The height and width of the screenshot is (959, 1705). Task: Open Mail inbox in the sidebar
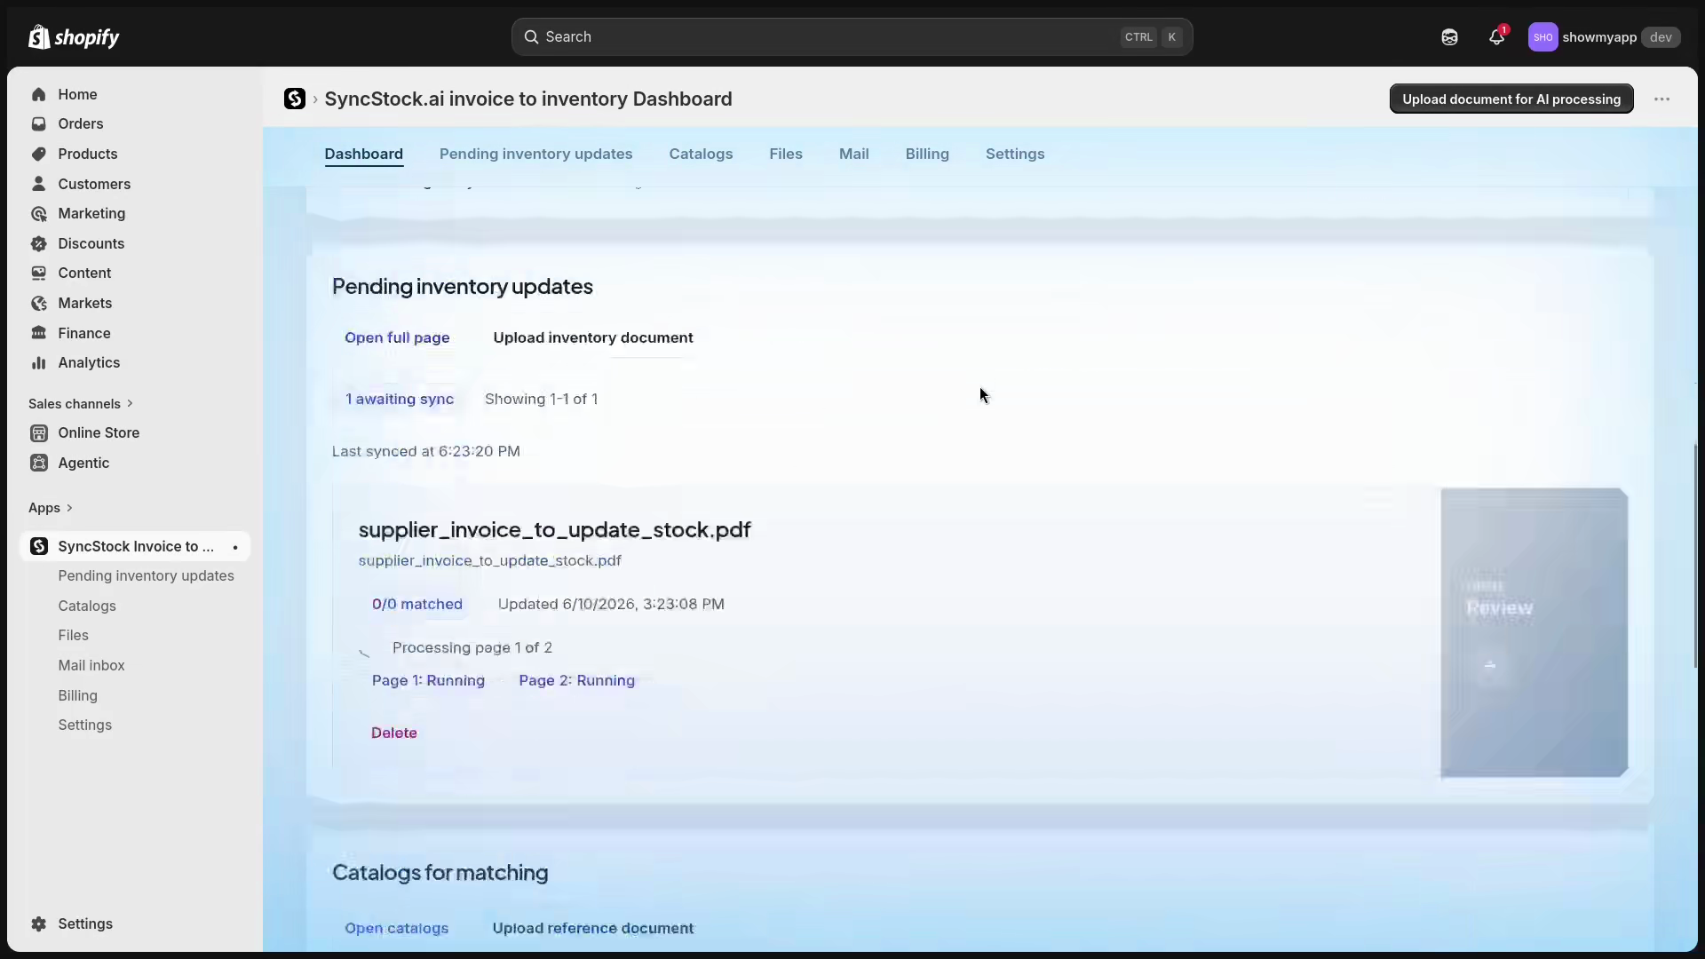91,665
